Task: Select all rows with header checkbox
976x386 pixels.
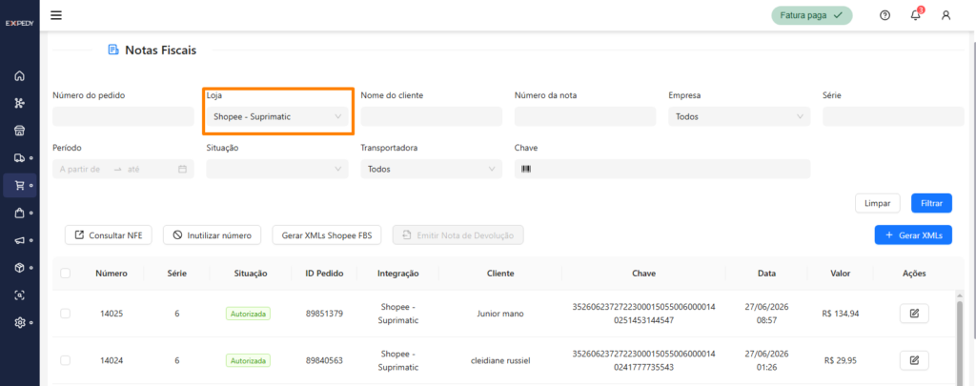Action: [66, 274]
